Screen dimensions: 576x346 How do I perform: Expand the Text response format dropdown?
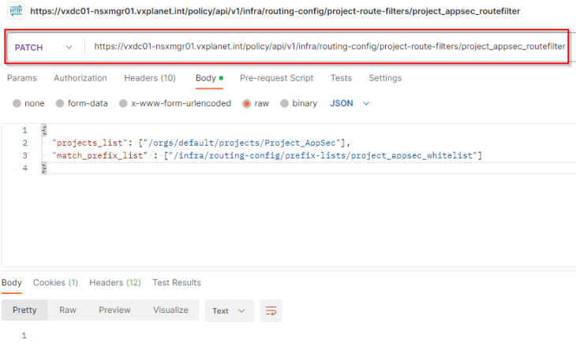[230, 311]
